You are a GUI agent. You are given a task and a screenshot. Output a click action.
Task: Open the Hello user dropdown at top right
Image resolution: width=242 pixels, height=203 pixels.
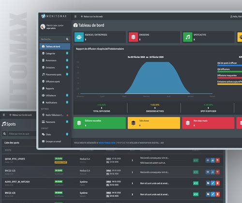pos(236,16)
